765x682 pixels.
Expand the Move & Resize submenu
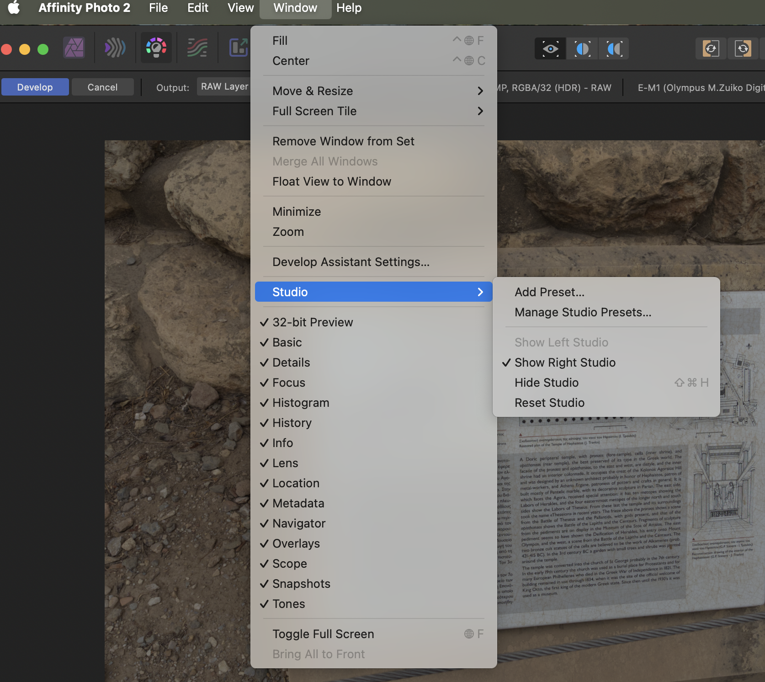(x=373, y=91)
